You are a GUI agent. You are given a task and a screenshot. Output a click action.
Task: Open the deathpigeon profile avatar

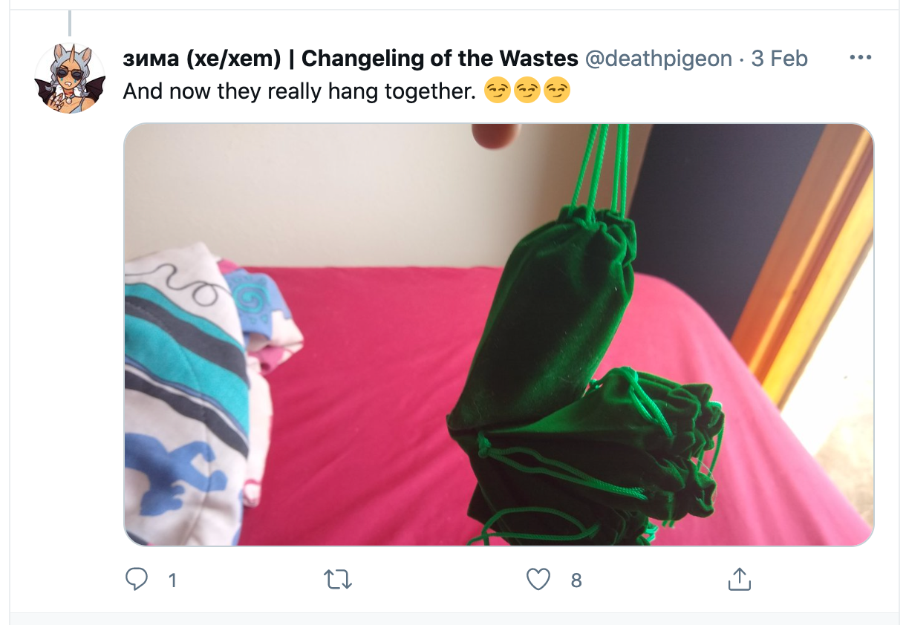70,78
